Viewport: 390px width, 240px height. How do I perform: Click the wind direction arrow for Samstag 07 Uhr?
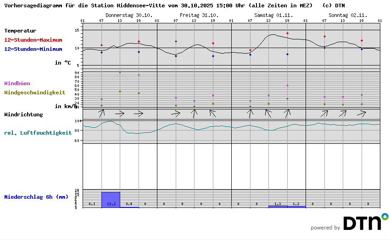click(x=250, y=114)
